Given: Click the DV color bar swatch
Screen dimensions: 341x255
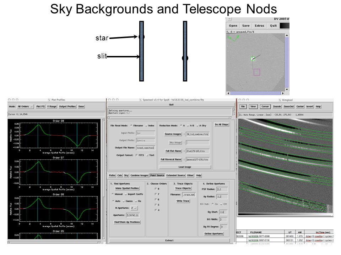Looking at the screenshot, I should pyautogui.click(x=285, y=25).
